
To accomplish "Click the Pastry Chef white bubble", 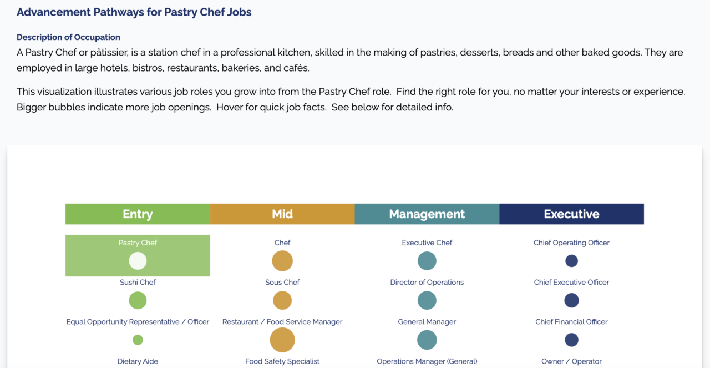I will coord(138,261).
